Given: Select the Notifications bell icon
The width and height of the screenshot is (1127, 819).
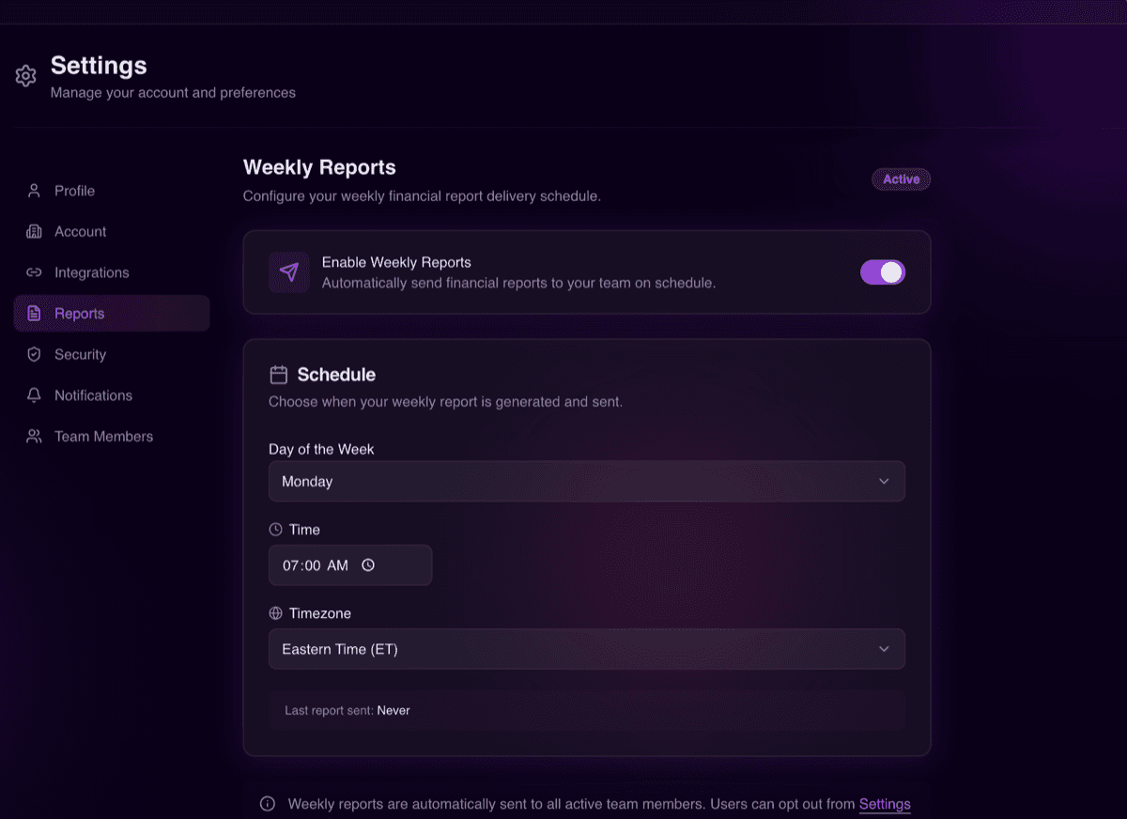Looking at the screenshot, I should click(33, 395).
